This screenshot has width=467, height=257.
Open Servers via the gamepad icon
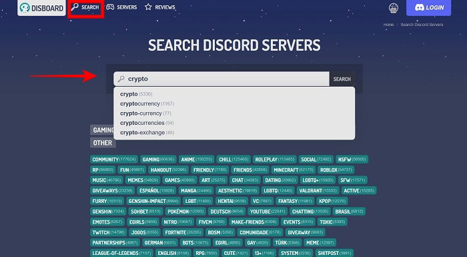coord(110,7)
